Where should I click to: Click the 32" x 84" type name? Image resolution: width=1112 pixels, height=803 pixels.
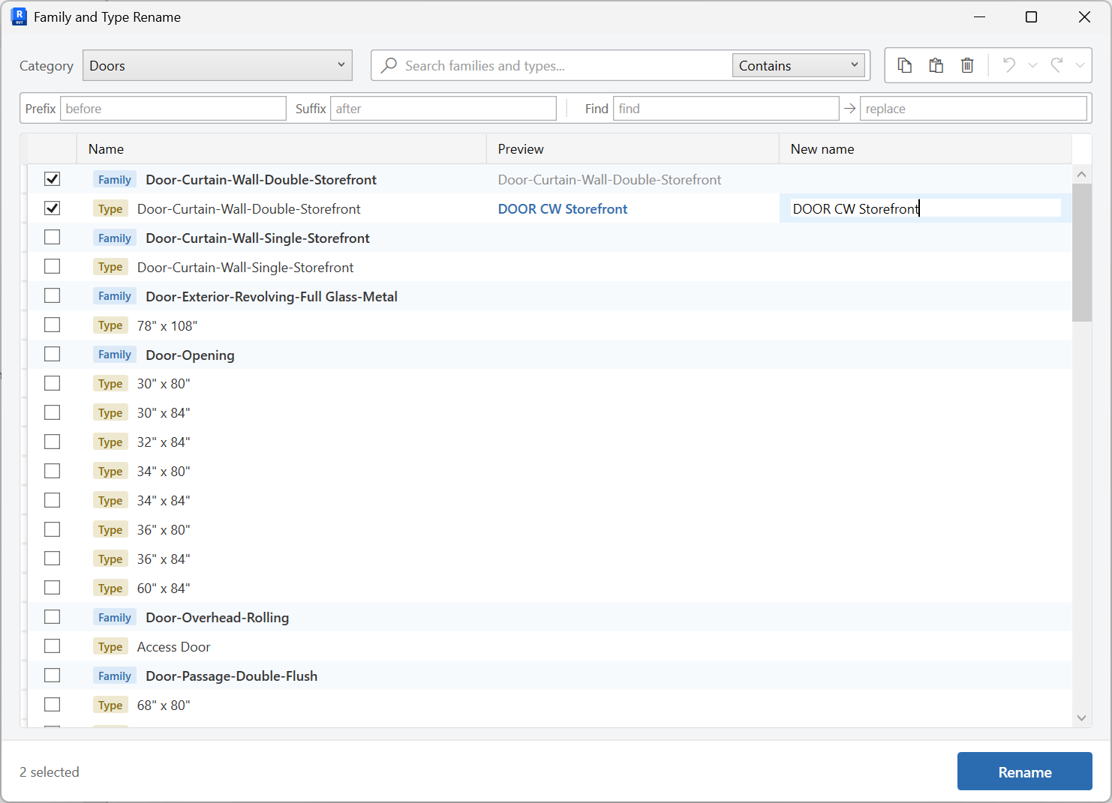click(x=164, y=442)
